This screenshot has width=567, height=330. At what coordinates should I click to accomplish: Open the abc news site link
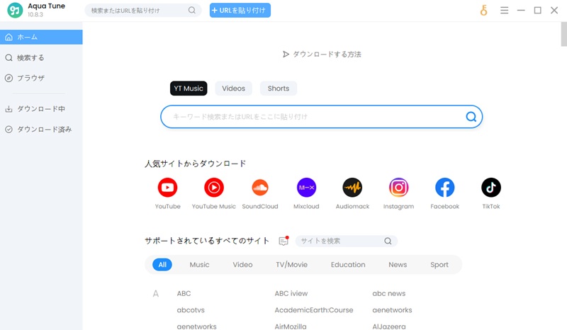point(388,293)
